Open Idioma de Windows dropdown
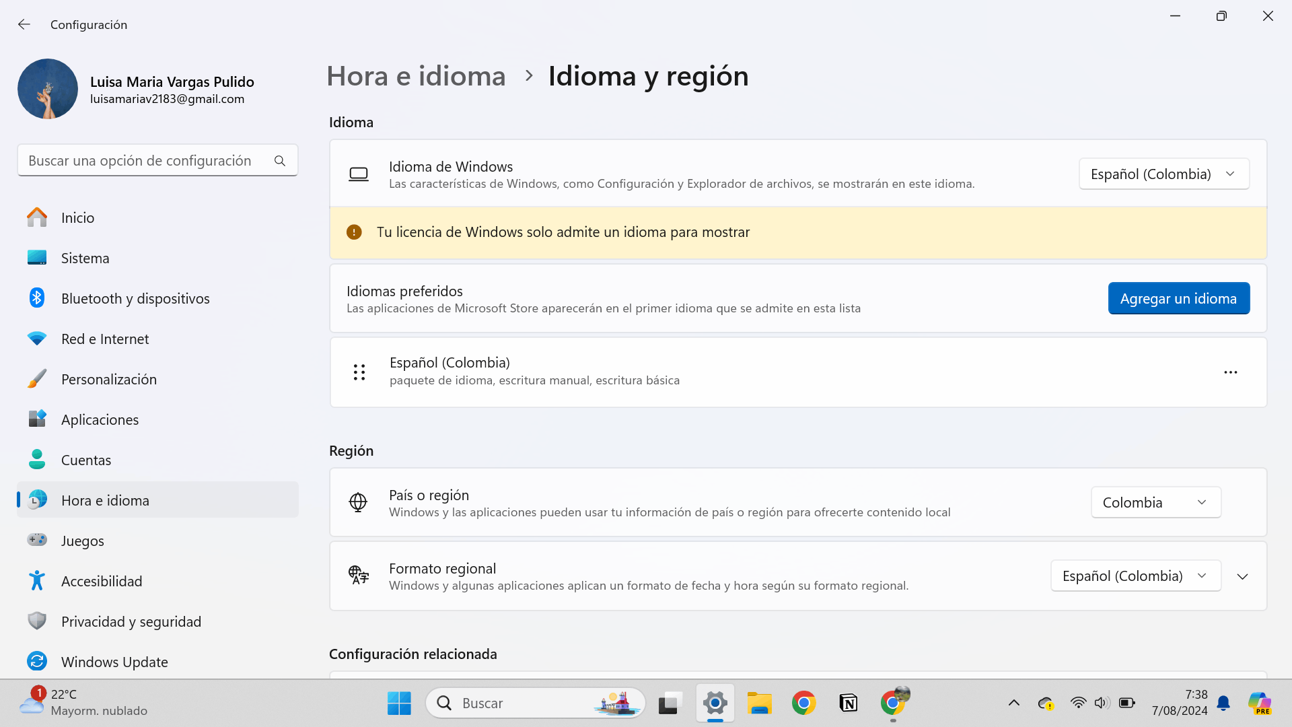Viewport: 1292px width, 727px height. point(1163,174)
